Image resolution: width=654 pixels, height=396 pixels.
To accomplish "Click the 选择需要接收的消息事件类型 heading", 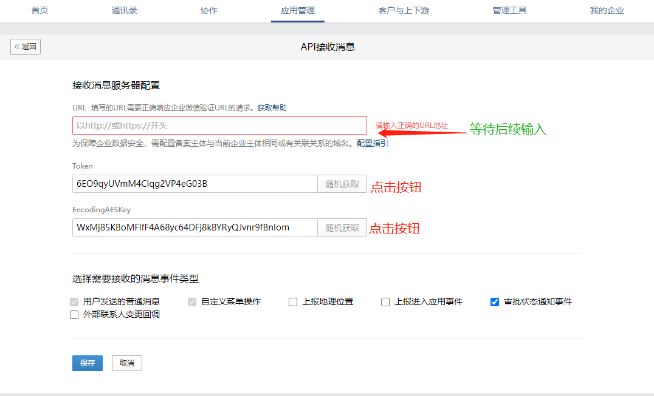I will [136, 279].
